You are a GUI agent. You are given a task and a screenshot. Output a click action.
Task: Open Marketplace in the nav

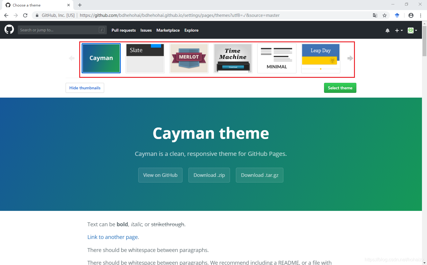[x=168, y=30]
